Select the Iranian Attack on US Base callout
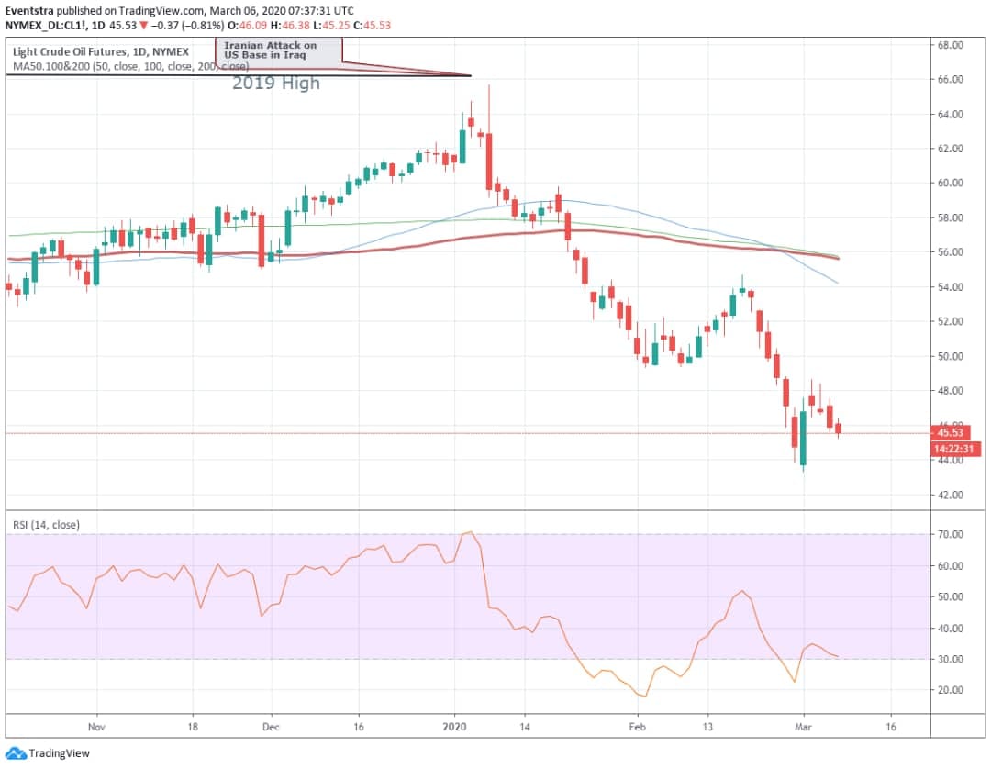The height and width of the screenshot is (769, 991). (x=279, y=50)
